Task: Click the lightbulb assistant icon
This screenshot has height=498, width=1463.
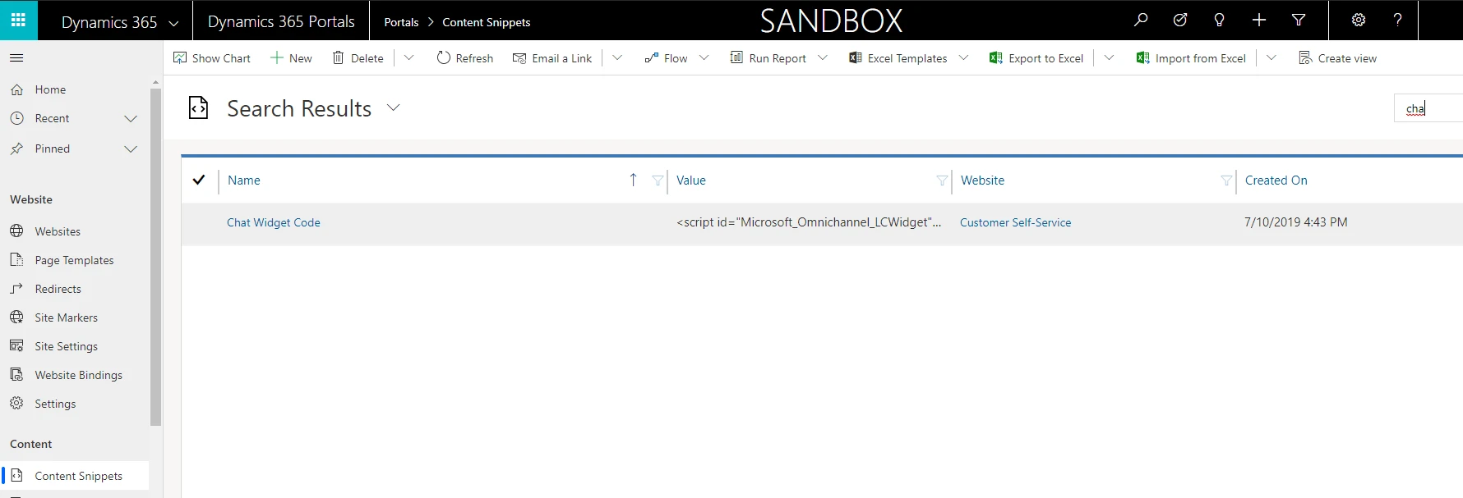Action: [1220, 20]
